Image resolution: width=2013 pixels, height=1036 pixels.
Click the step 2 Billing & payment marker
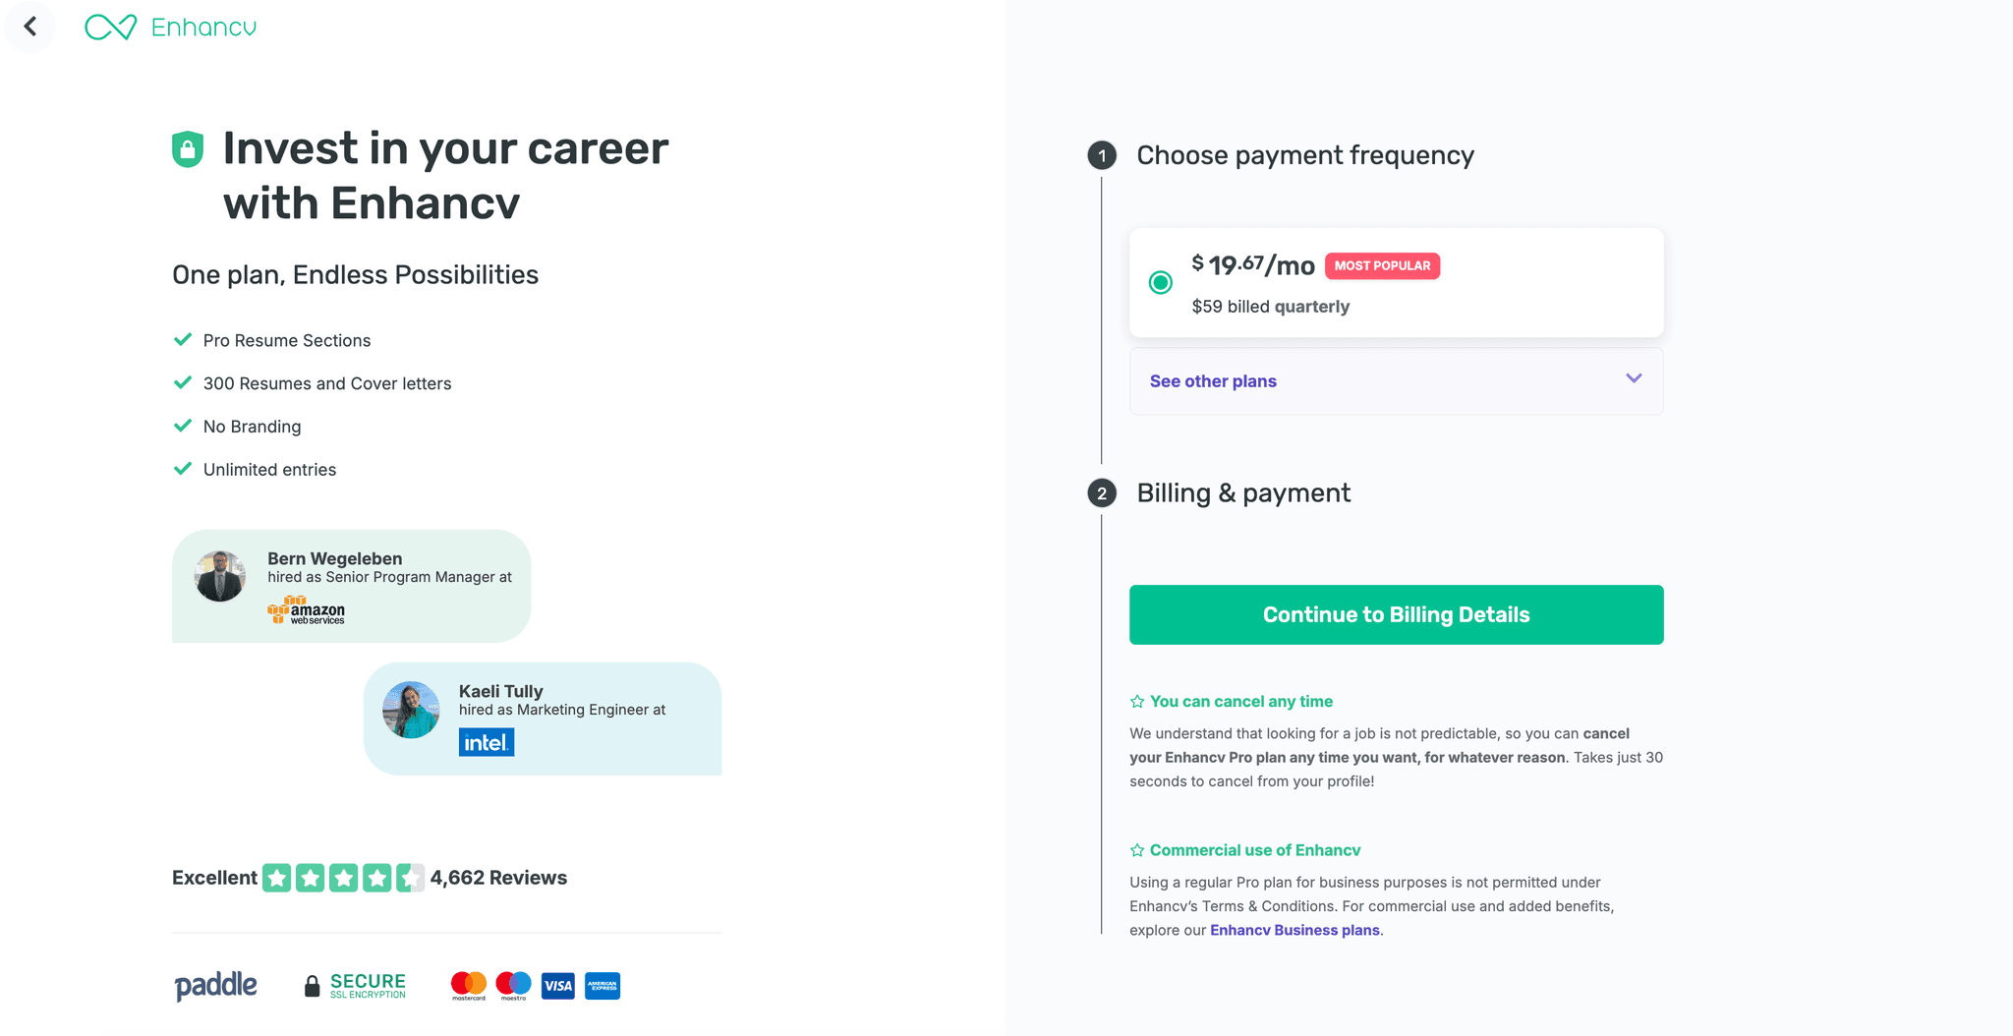tap(1102, 493)
